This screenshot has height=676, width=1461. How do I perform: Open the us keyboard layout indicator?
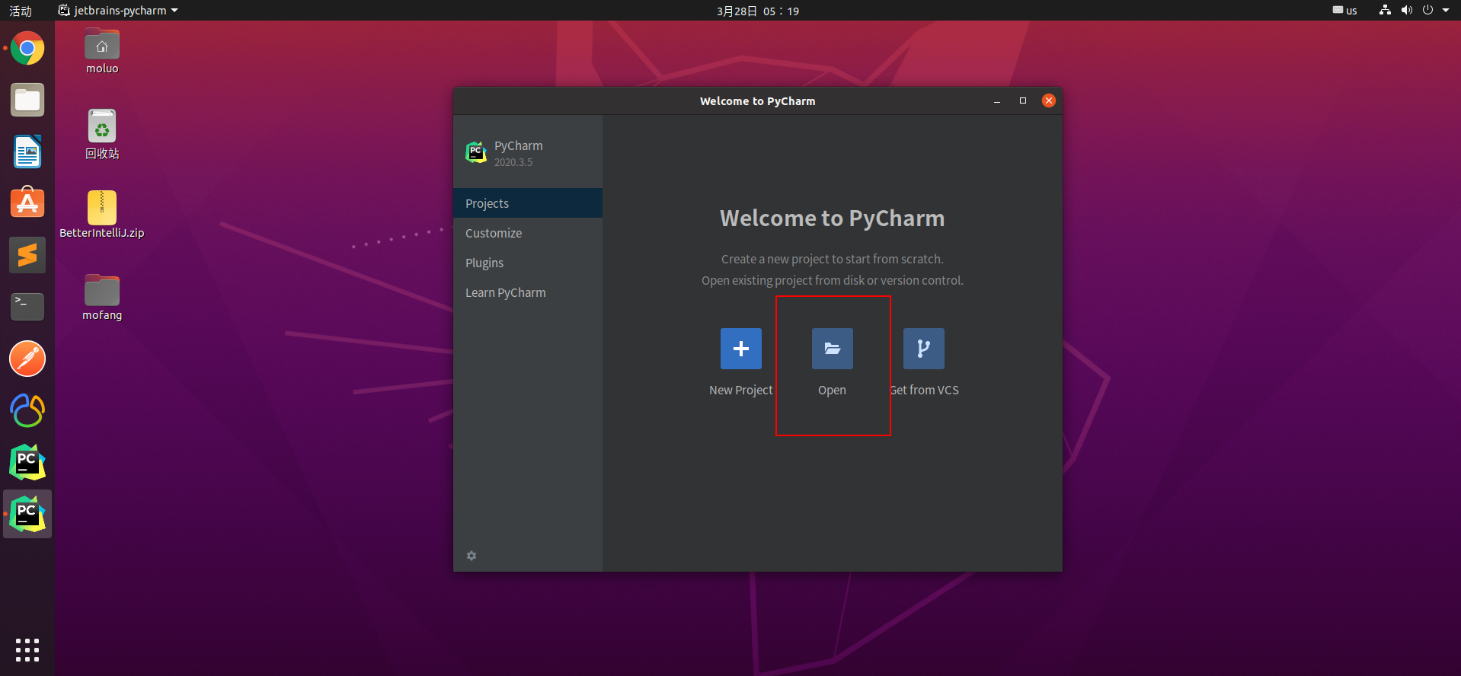click(1344, 11)
